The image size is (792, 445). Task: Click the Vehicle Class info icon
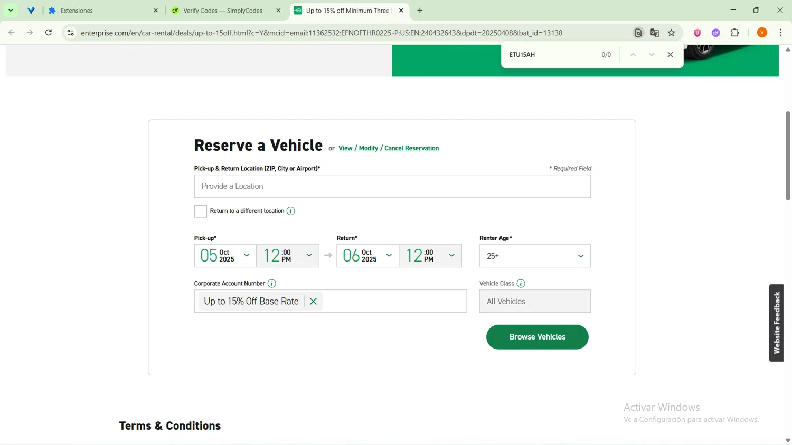[x=521, y=284]
